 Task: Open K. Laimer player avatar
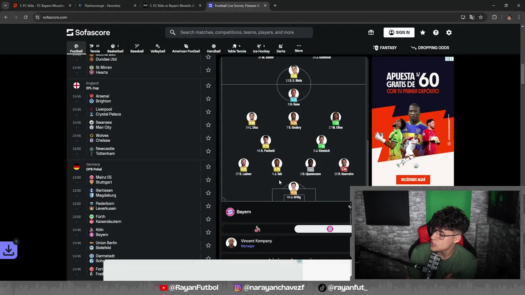pos(244,164)
